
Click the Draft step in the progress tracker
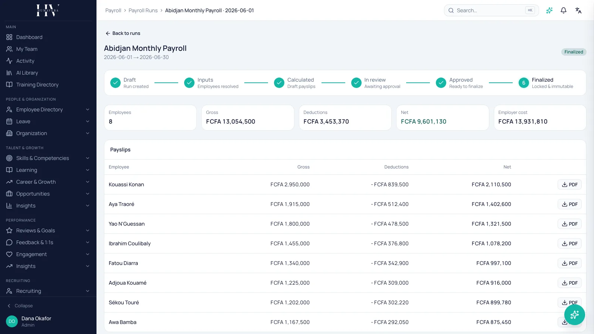click(130, 83)
